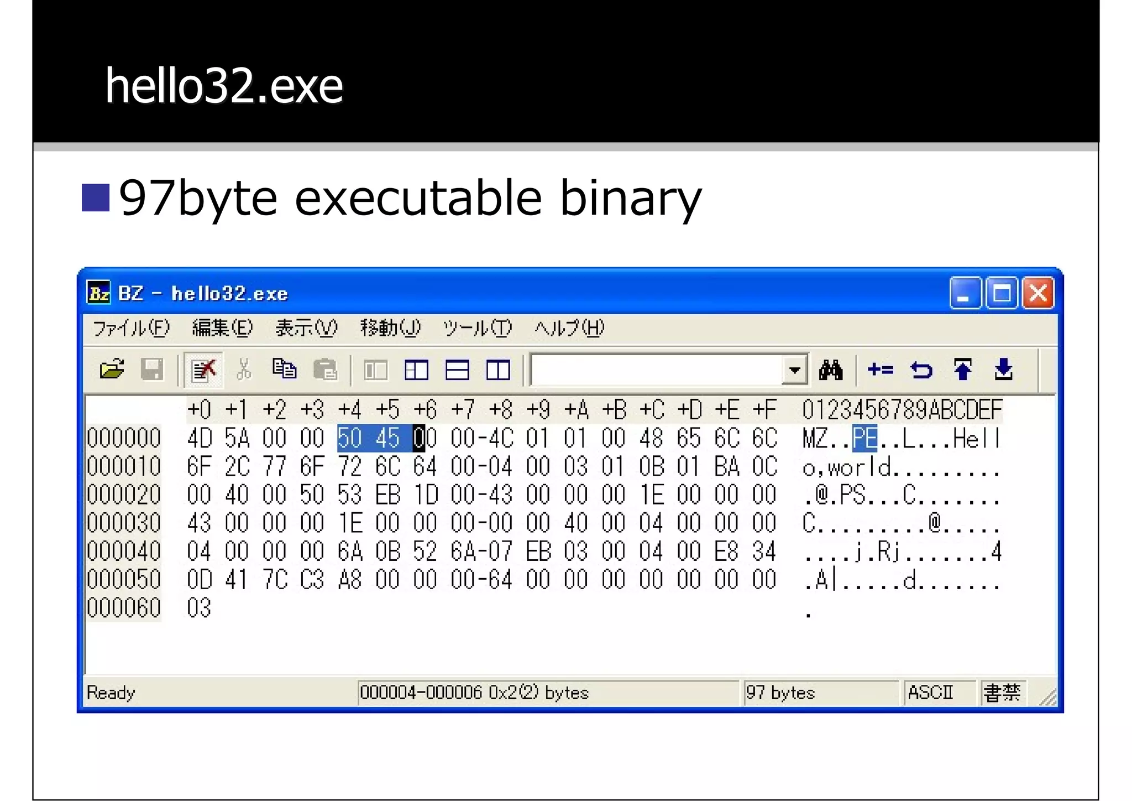Click '.@.PS...C' ASCII row text
This screenshot has width=1132, height=801.
859,495
